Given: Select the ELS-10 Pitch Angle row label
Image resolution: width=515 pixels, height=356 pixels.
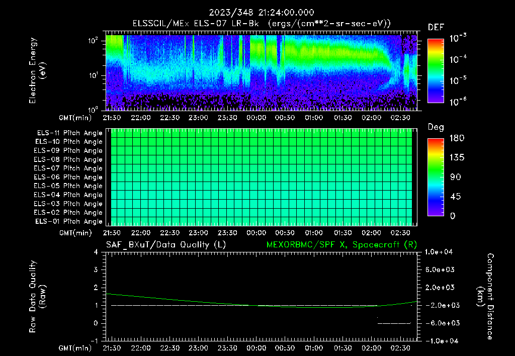Looking at the screenshot, I should (x=69, y=142).
